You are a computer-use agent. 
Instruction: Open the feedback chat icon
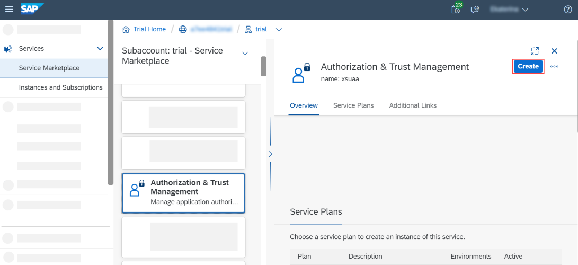point(475,10)
